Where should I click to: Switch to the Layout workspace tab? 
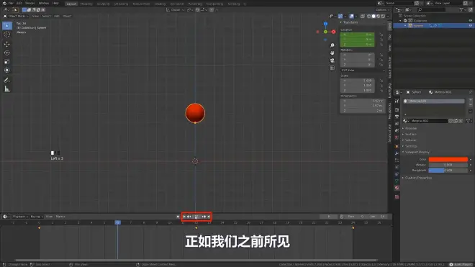(71, 4)
